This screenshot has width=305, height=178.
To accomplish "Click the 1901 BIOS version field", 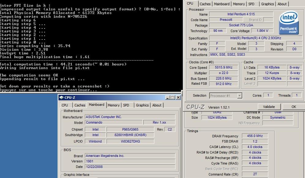I will (x=130, y=161).
